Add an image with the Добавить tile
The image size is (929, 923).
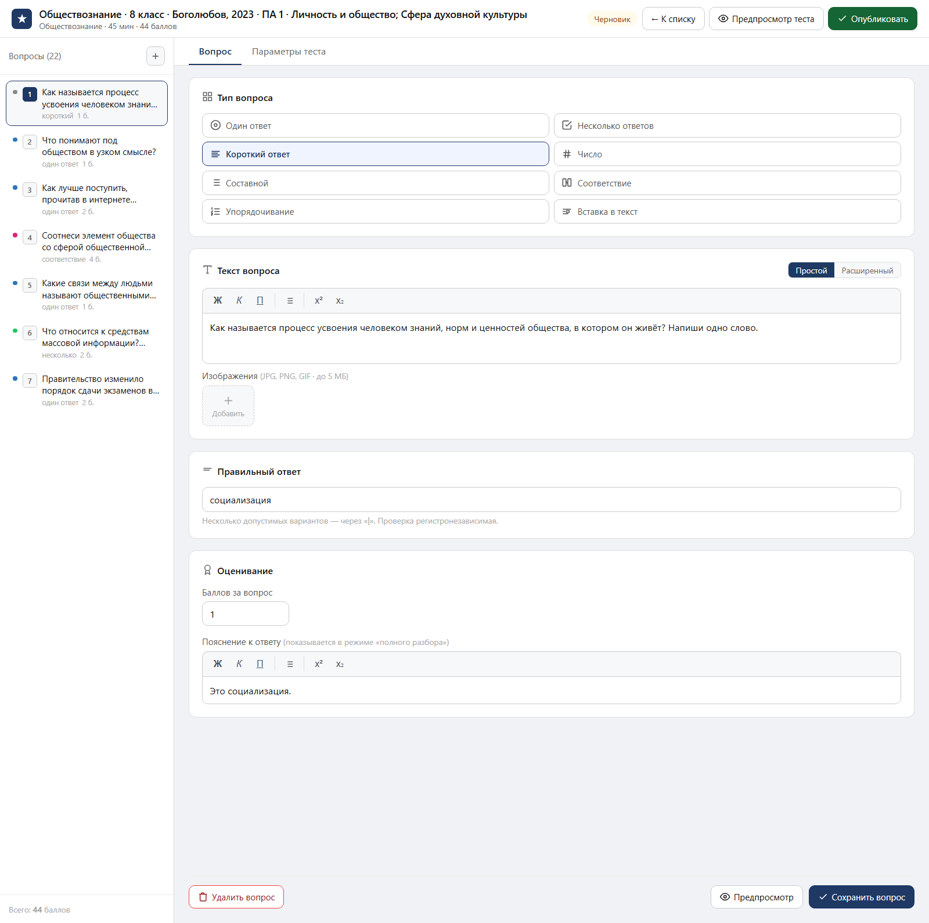[228, 406]
